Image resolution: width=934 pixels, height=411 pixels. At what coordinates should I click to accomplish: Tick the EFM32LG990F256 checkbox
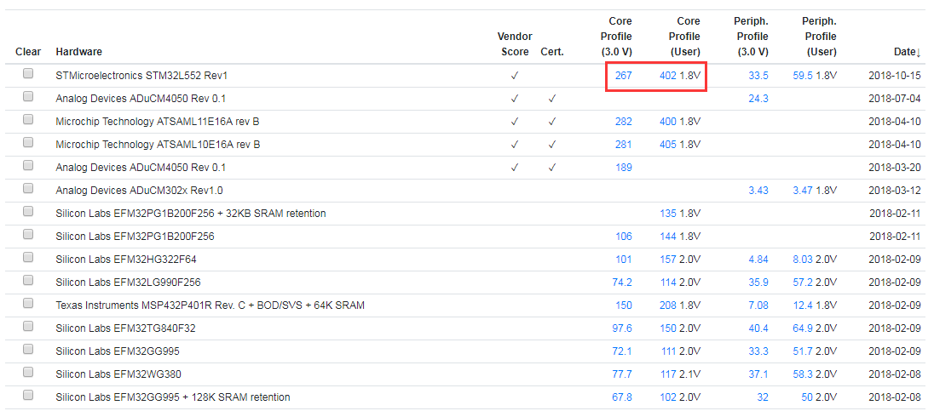[x=28, y=280]
